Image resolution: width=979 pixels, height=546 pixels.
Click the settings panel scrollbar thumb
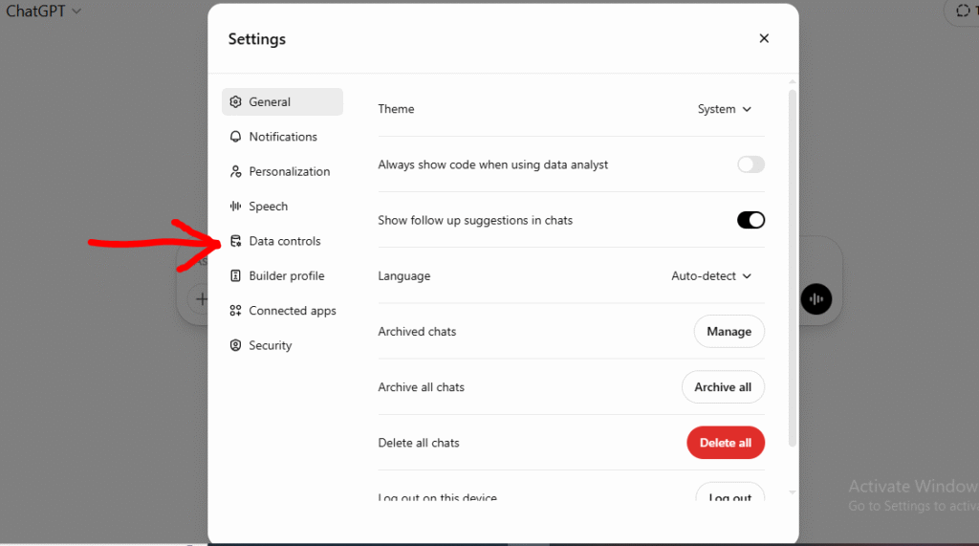(x=793, y=269)
